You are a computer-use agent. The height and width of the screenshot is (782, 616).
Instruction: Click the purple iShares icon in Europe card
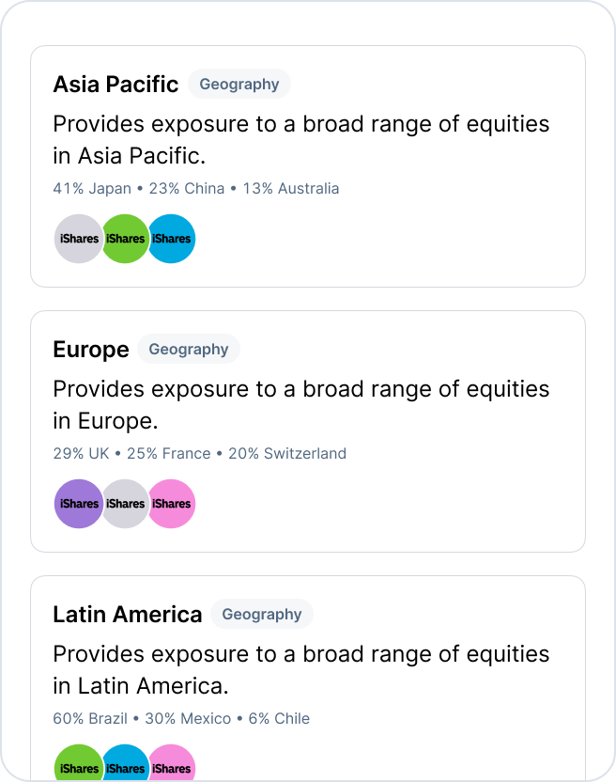[77, 504]
